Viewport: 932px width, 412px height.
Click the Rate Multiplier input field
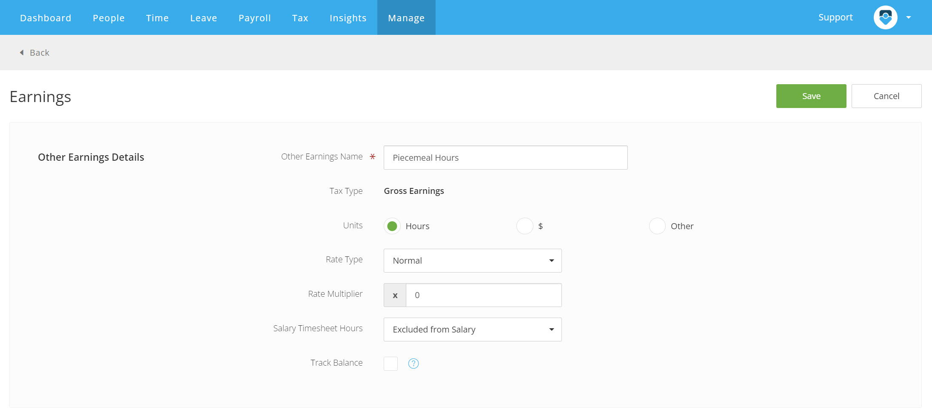pos(484,295)
